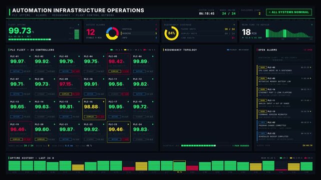Click PLC-03 green status dot
This screenshot has width=321, height=180.
(79, 56)
